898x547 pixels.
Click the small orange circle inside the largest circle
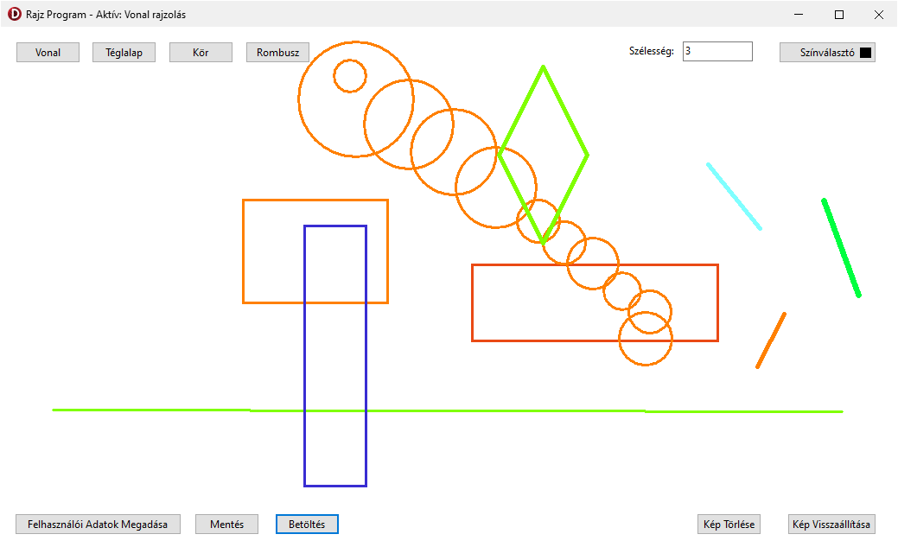tap(350, 60)
